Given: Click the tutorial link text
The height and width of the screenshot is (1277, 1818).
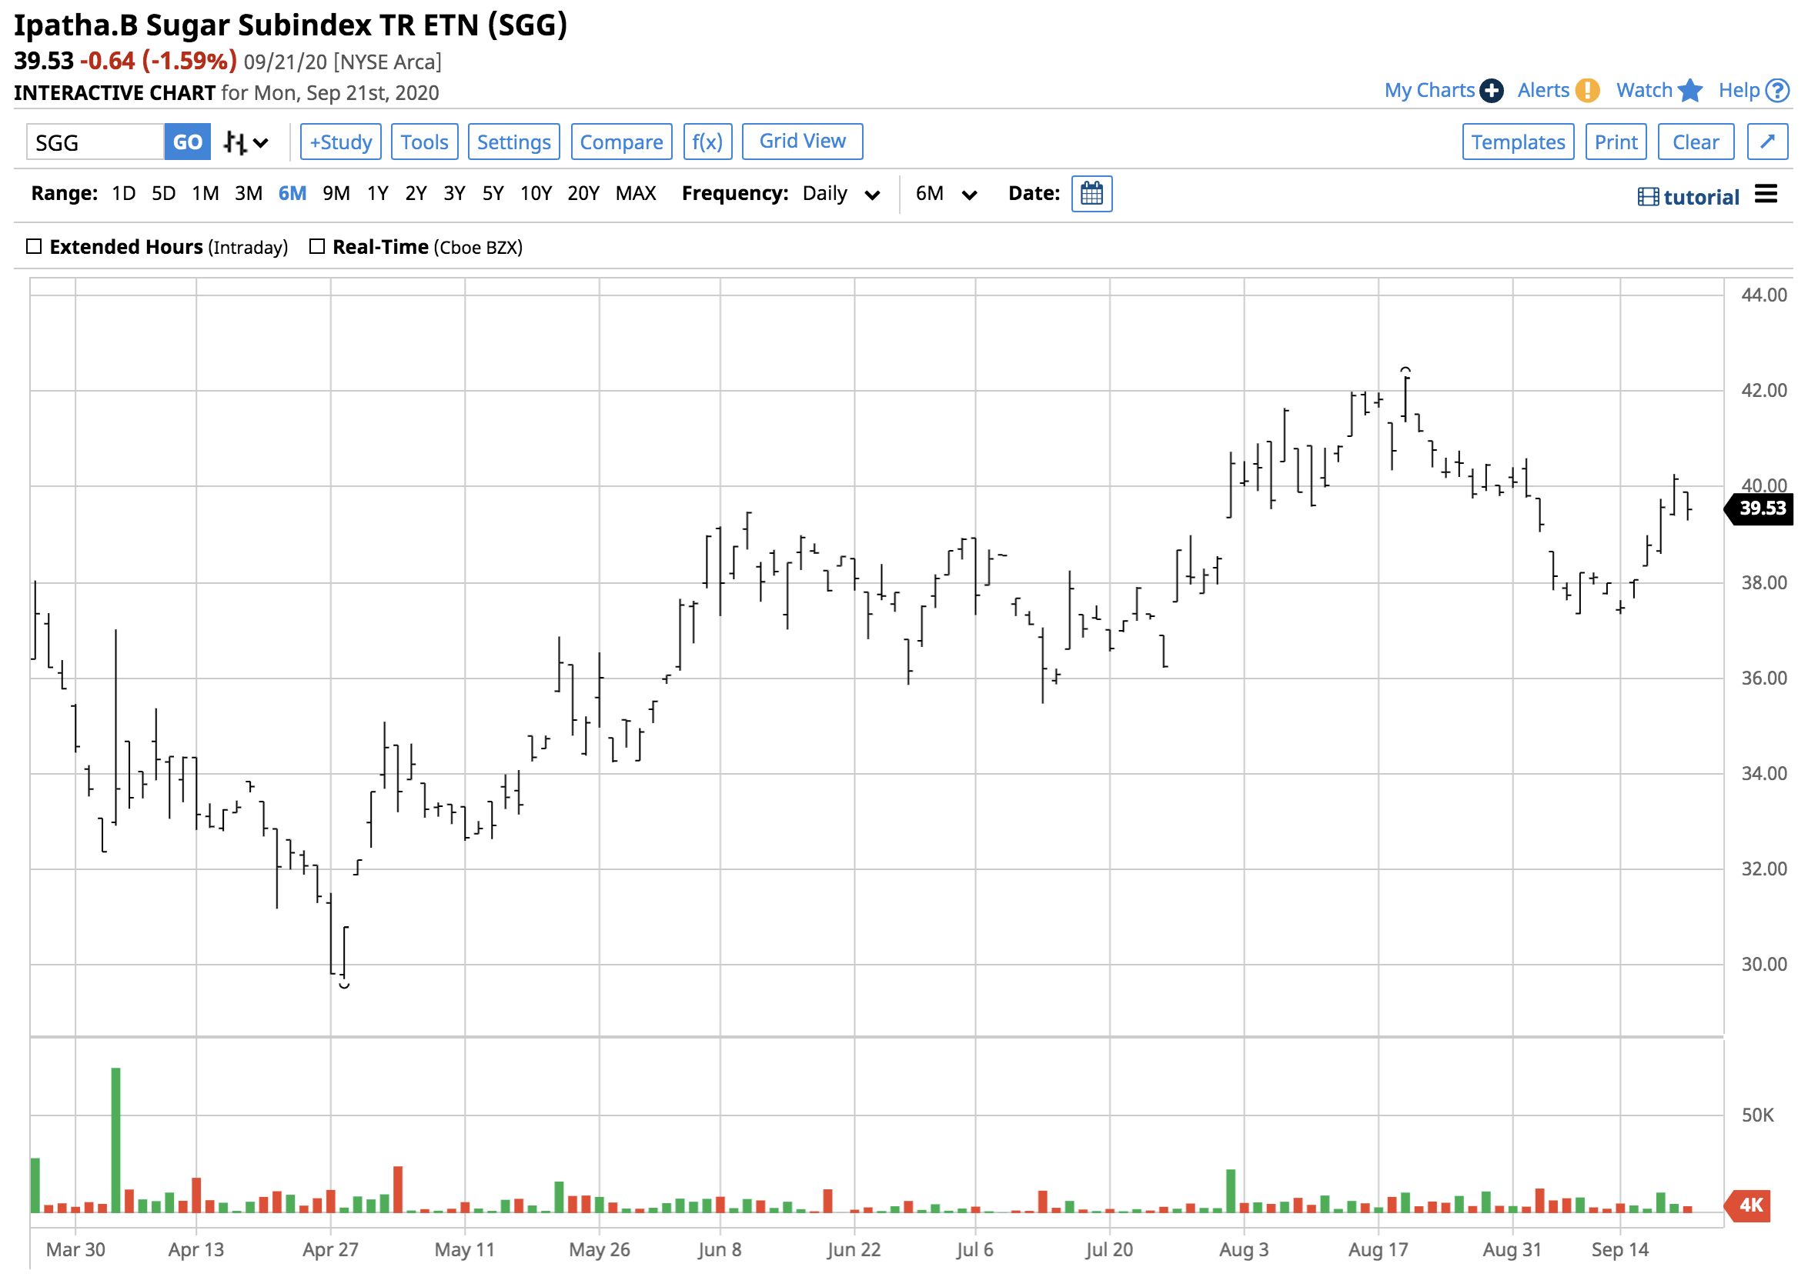Looking at the screenshot, I should [x=1701, y=197].
